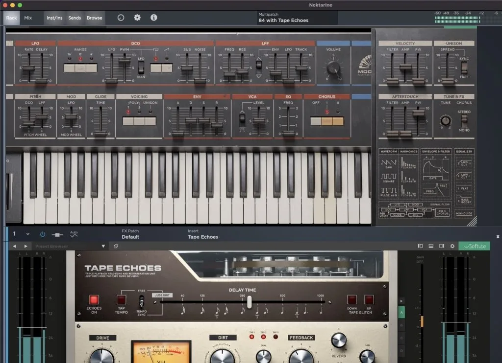
Task: Expand the slot 1 dropdown chevron
Action: [x=28, y=234]
